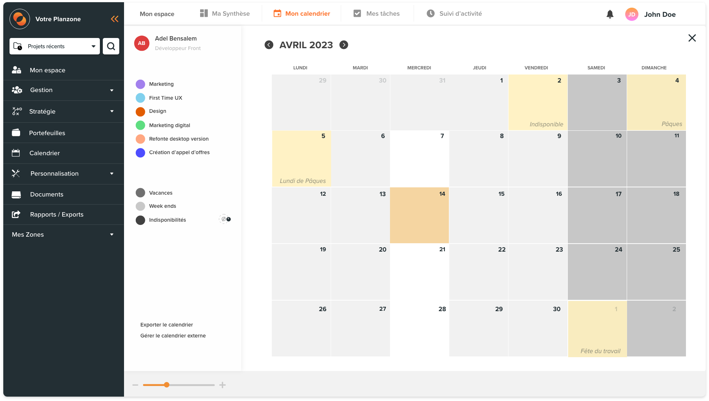The width and height of the screenshot is (709, 401).
Task: Click the Mes tâches checkmark icon
Action: [357, 14]
